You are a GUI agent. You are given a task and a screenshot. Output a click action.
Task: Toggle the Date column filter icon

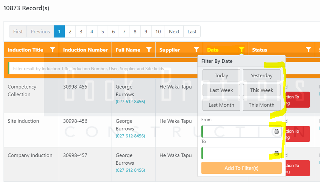(x=241, y=50)
